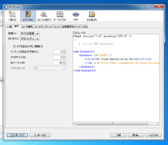Open the その他(M) miscellaneous category
Image resolution: width=168 pixels, height=145 pixels.
[x=92, y=16]
